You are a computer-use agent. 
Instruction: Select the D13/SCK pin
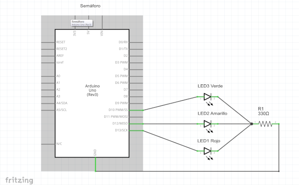click(121, 130)
